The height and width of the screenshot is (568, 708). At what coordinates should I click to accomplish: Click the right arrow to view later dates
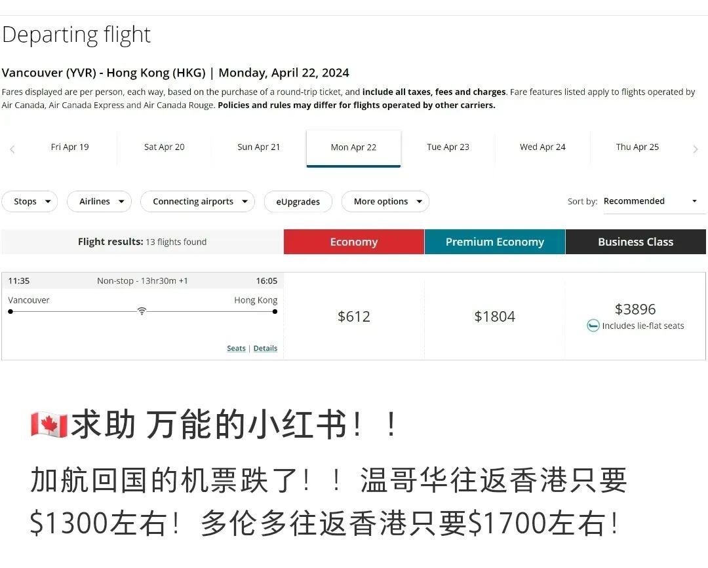pos(696,149)
